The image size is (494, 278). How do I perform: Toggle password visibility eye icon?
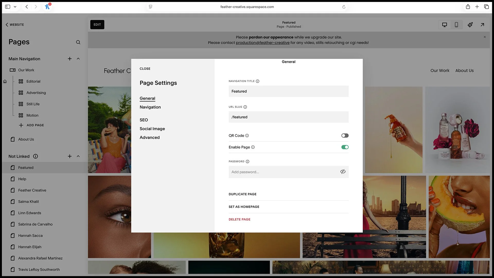tap(343, 172)
